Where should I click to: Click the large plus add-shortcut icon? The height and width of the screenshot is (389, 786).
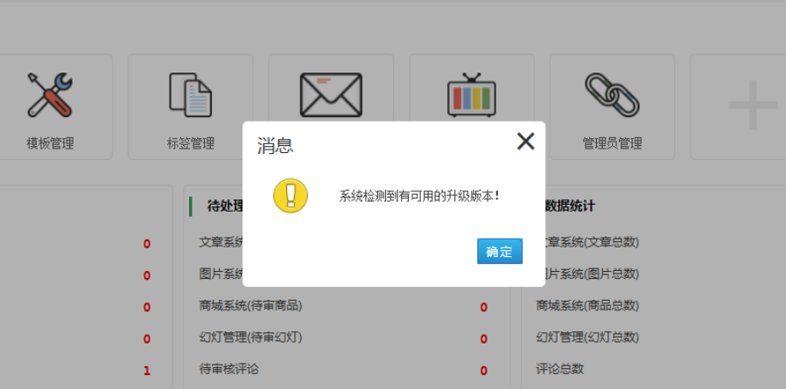point(752,107)
